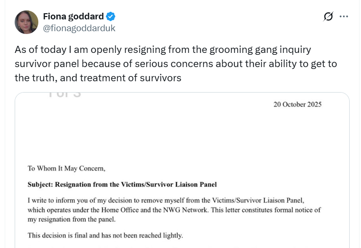The image size is (361, 248).
Task: Open the three-dot More options menu
Action: coord(344,17)
